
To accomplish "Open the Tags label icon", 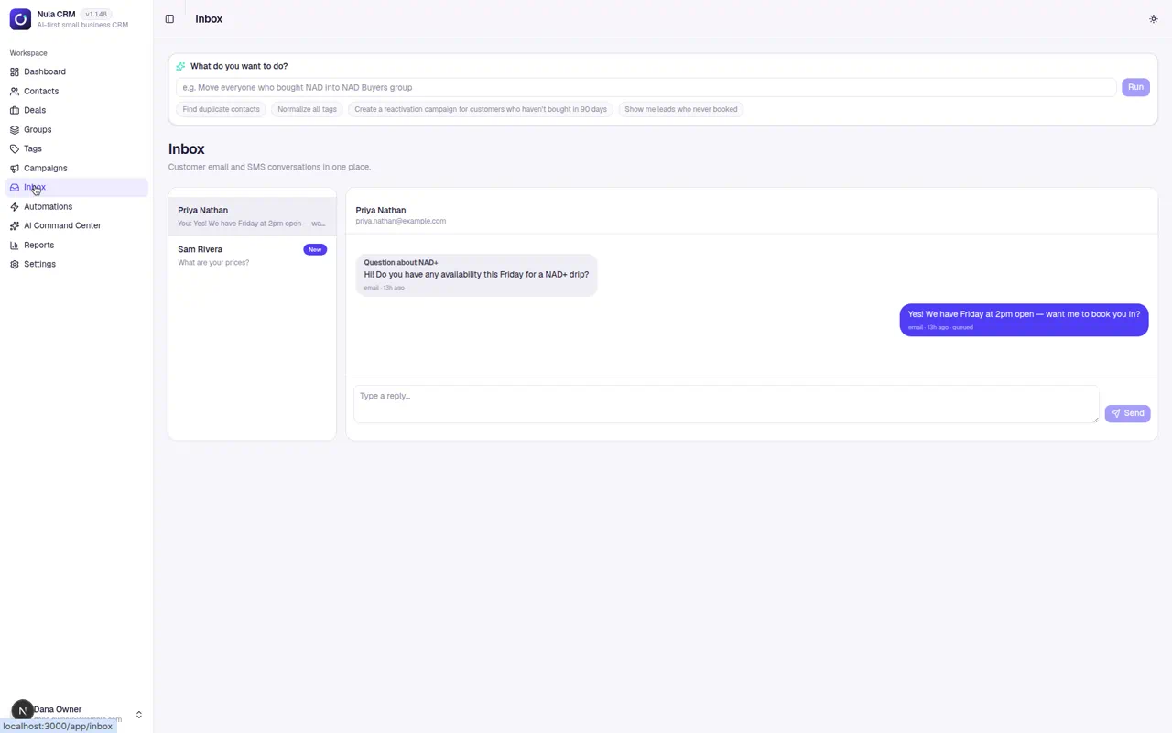I will [15, 148].
